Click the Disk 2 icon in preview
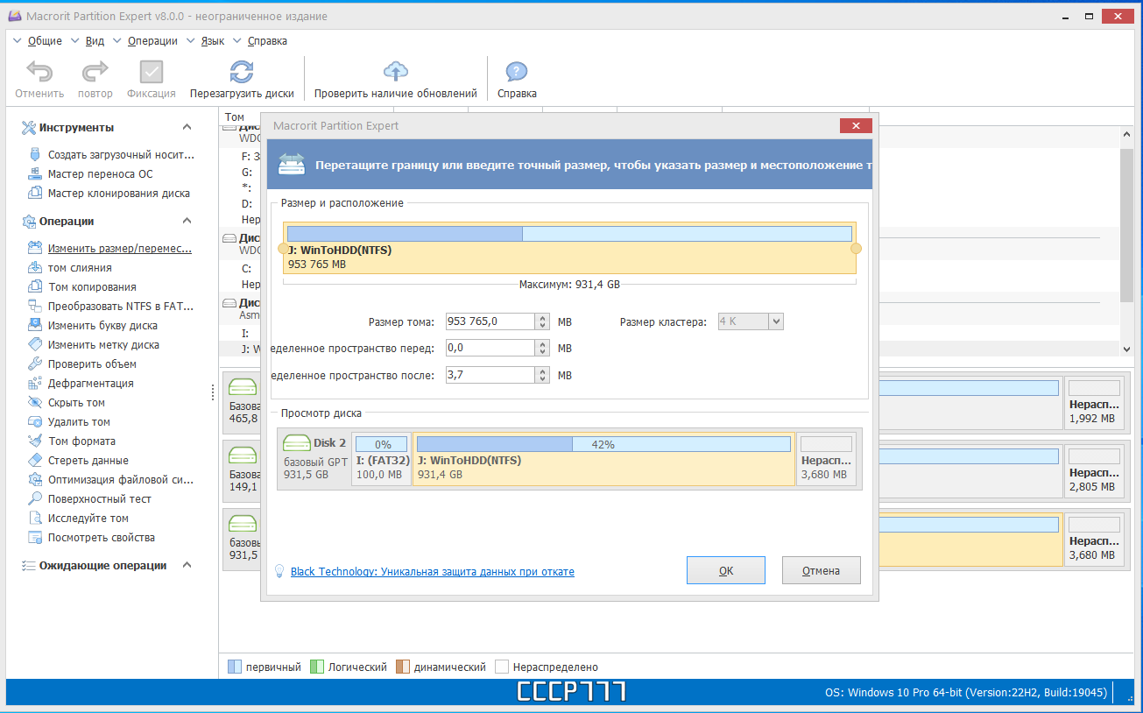The height and width of the screenshot is (713, 1143). (296, 443)
